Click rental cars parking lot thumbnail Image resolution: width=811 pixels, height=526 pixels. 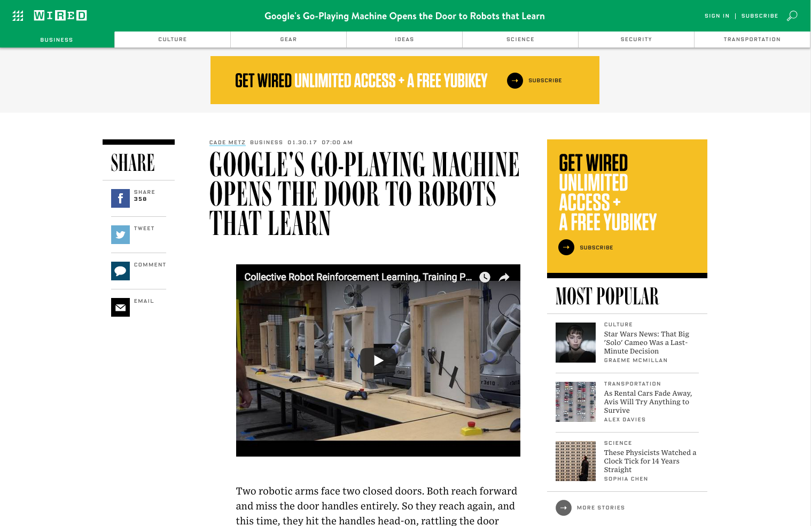tap(575, 402)
